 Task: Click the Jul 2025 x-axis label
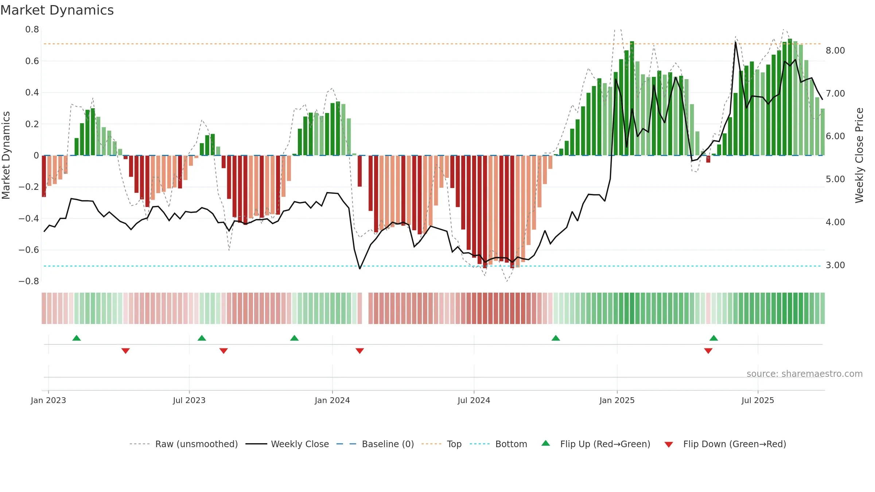758,400
